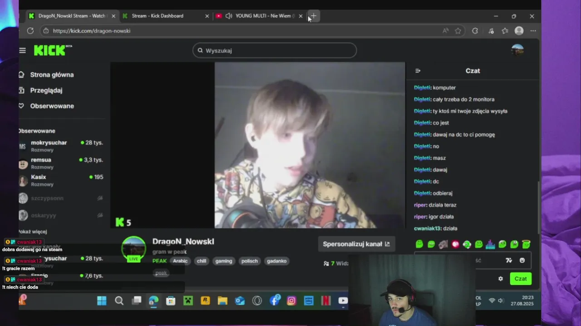581x326 pixels.
Task: Pick the red glowing emote
Action: coord(455,244)
